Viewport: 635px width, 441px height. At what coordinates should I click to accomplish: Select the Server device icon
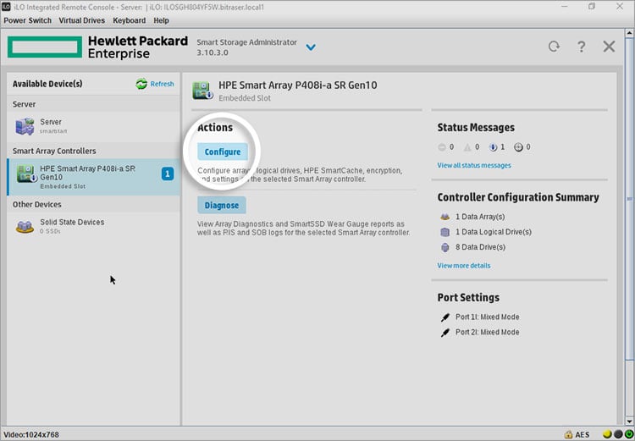point(25,126)
